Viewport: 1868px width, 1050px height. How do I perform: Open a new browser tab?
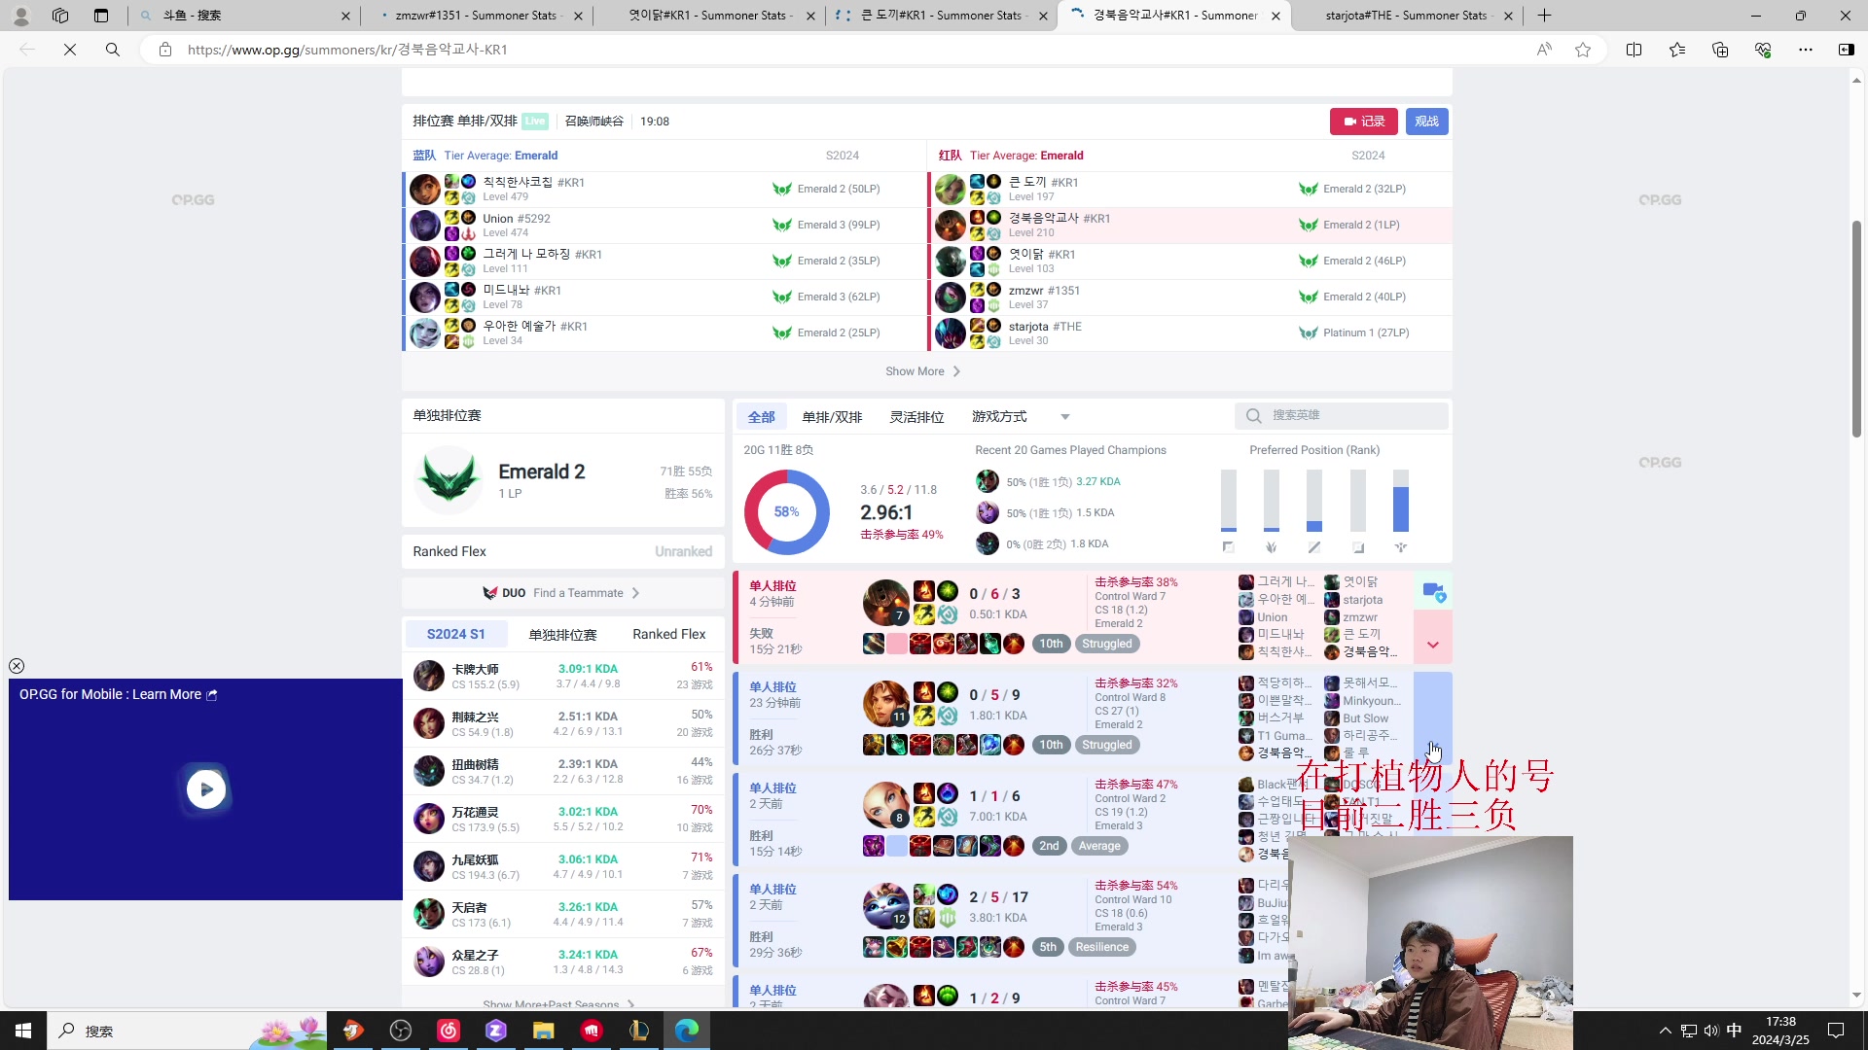pyautogui.click(x=1544, y=16)
